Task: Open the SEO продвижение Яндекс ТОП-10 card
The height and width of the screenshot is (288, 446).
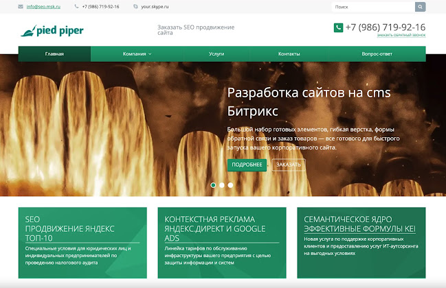Action: click(x=82, y=243)
